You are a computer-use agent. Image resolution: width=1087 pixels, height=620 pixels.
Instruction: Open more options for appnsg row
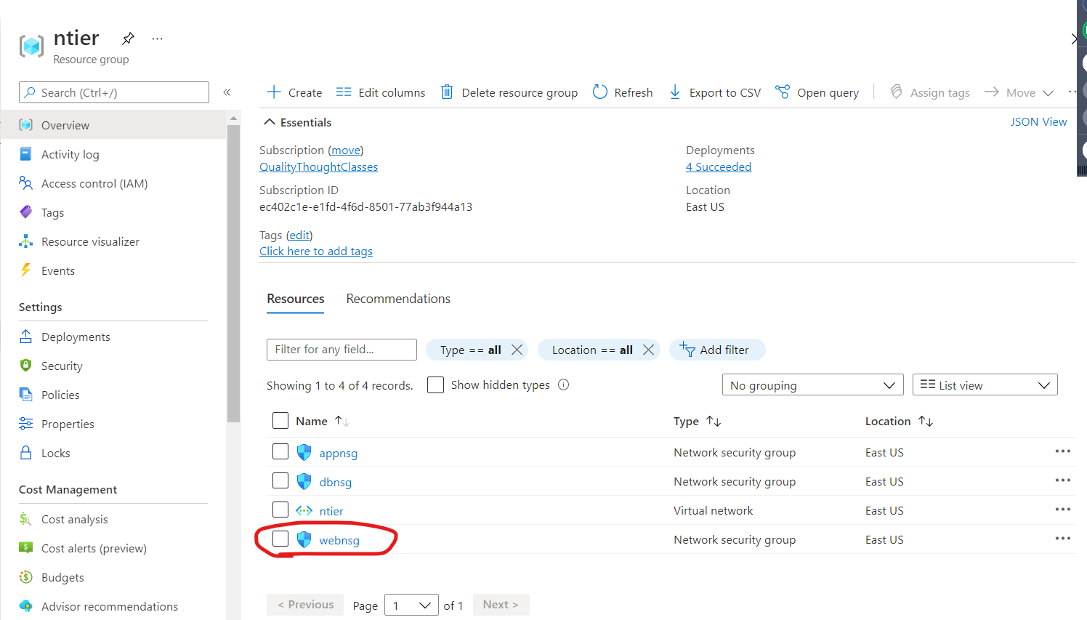pyautogui.click(x=1062, y=451)
